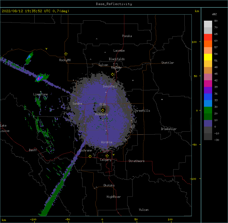
Task: Select the RedDeer label
Action: 116,68
